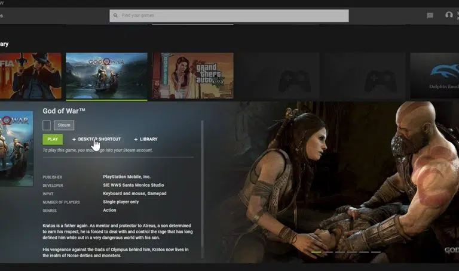Open the notifications feedback icon
The width and height of the screenshot is (459, 271).
pos(430,16)
